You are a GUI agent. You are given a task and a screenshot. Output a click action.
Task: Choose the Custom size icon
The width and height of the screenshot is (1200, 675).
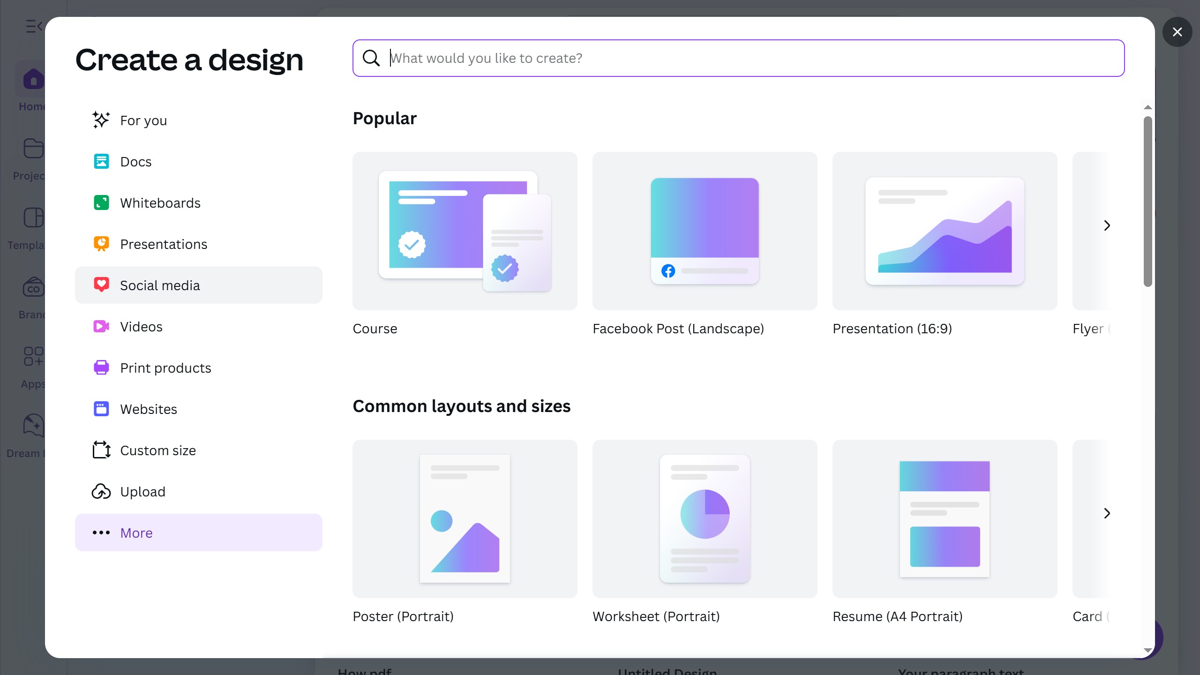coord(101,450)
